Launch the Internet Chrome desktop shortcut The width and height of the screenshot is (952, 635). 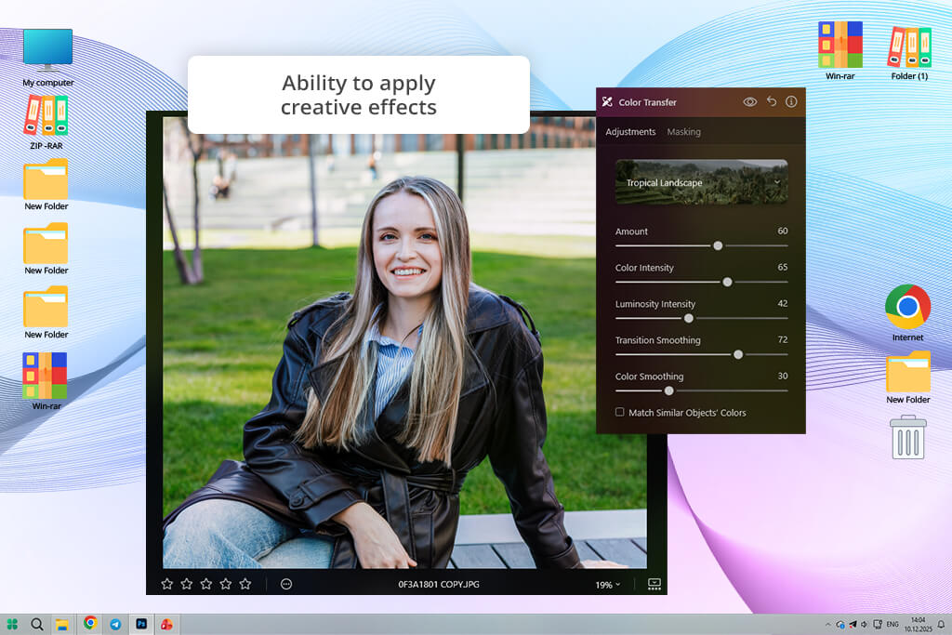click(x=907, y=313)
